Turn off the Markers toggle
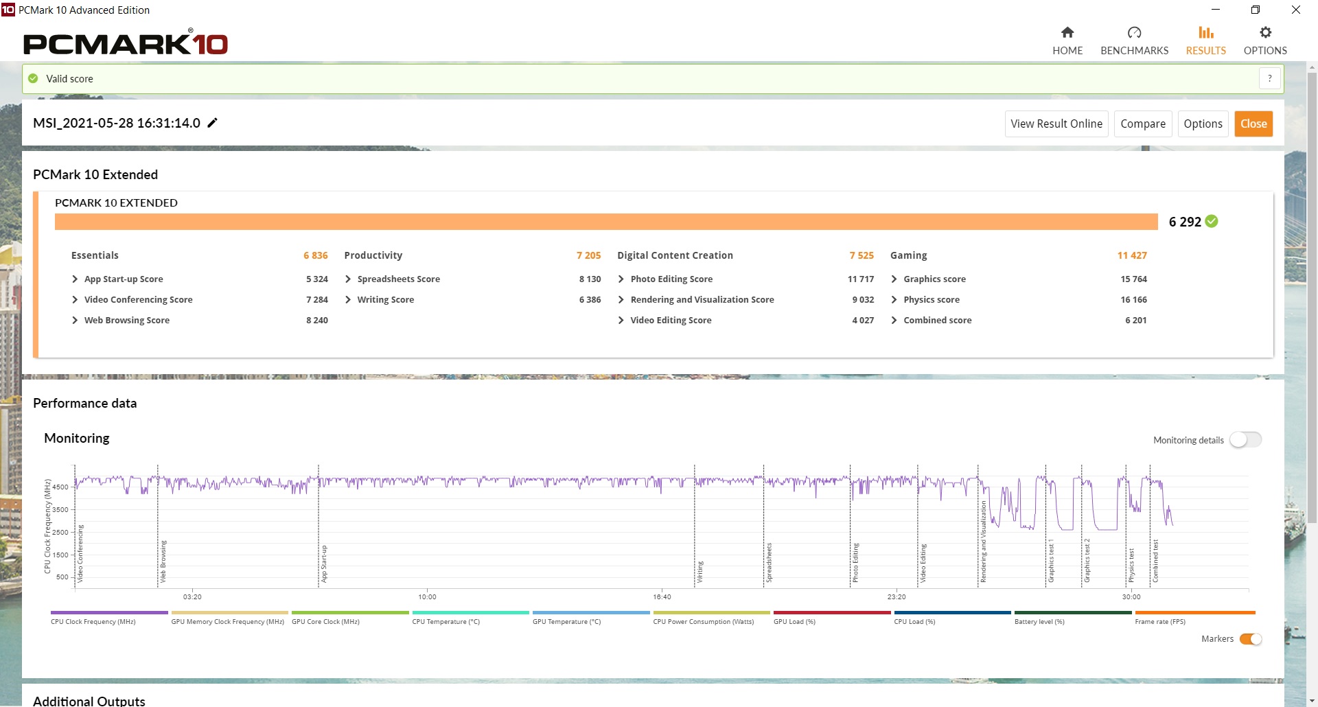Screen dimensions: 1318x707 (x=1250, y=639)
